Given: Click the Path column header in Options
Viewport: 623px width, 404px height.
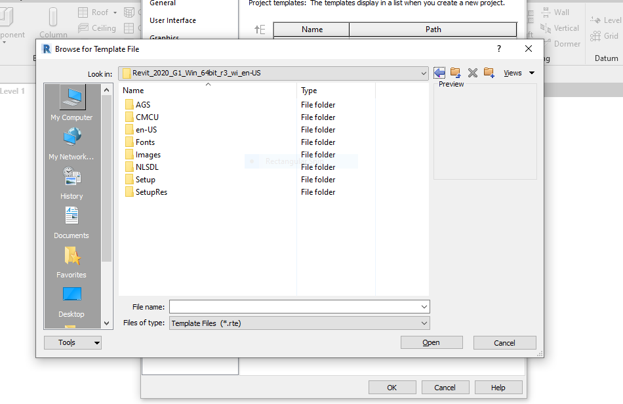Looking at the screenshot, I should coord(433,30).
